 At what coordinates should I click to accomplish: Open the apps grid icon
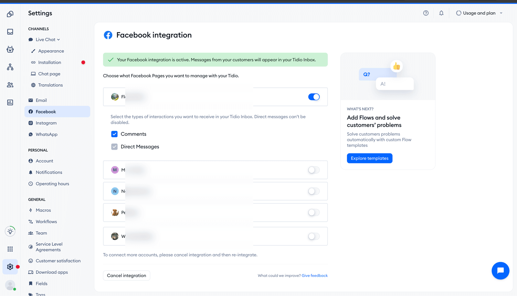(x=10, y=249)
